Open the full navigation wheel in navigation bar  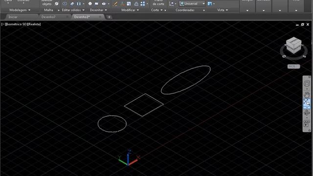pyautogui.click(x=307, y=84)
